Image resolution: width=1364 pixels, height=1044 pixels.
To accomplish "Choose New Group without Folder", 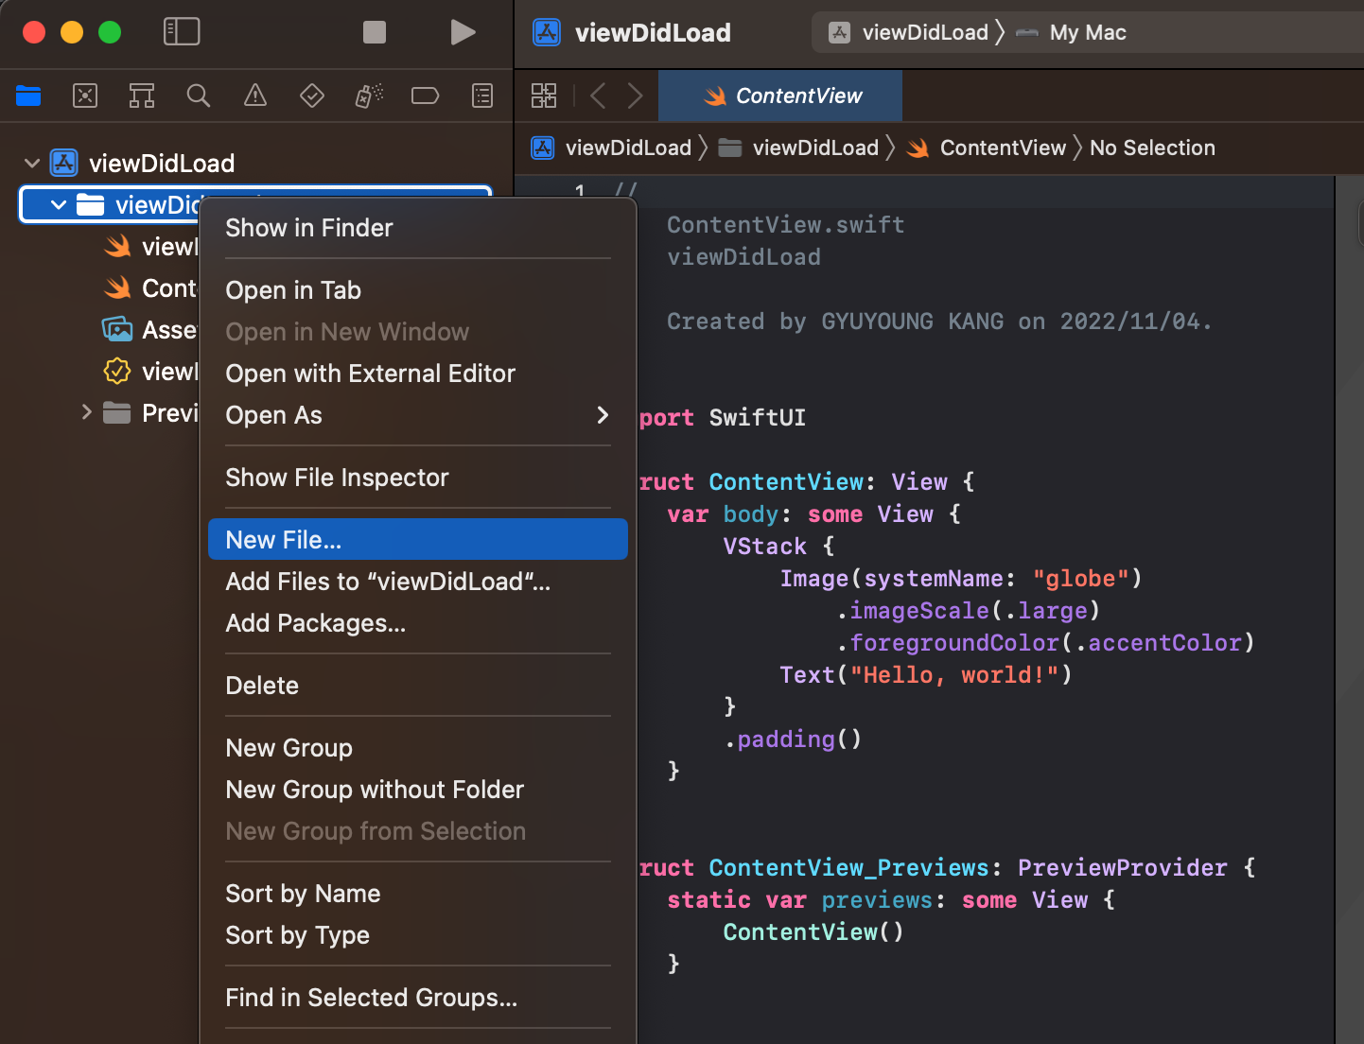I will pyautogui.click(x=418, y=790).
